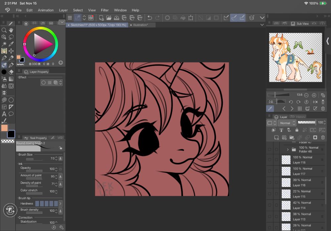Rotate Sub View left
This screenshot has width=331, height=231.
291,102
